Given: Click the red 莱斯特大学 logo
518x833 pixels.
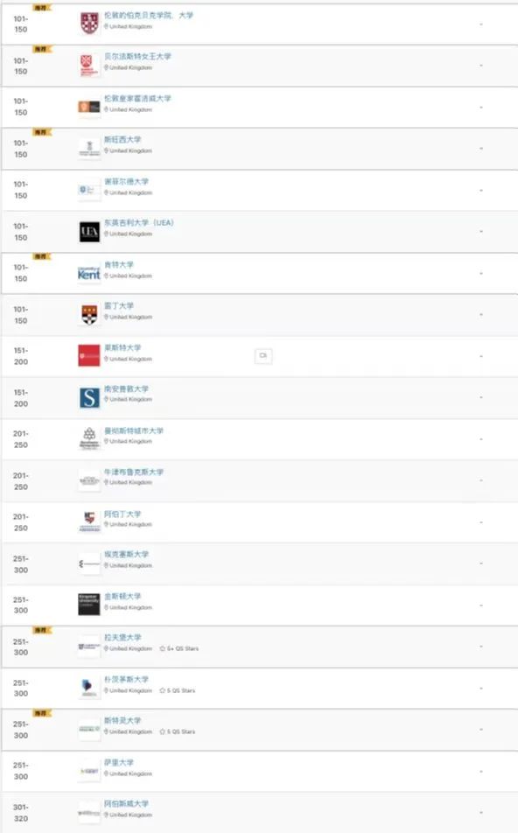Looking at the screenshot, I should (89, 356).
